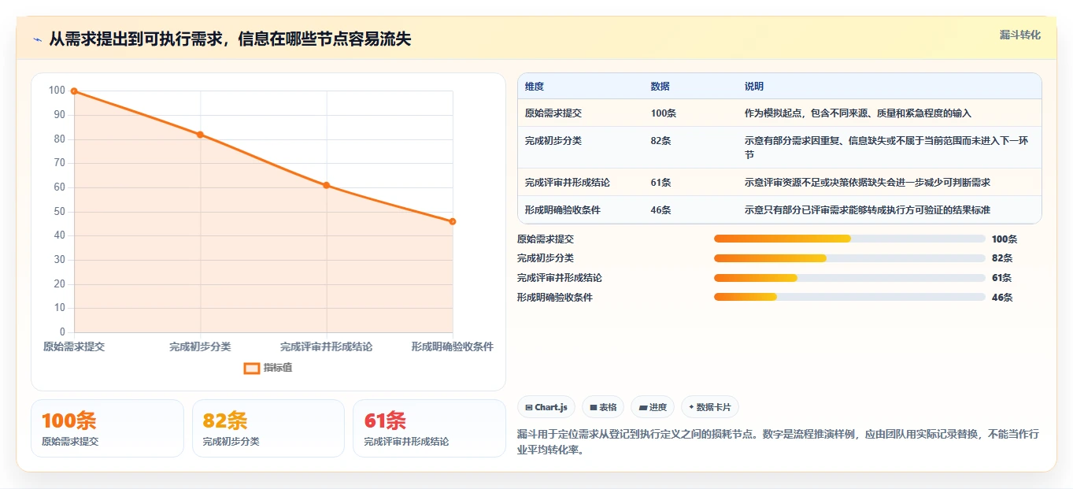
Task: Toggle the 指标值 legend swatch
Action: (x=252, y=368)
